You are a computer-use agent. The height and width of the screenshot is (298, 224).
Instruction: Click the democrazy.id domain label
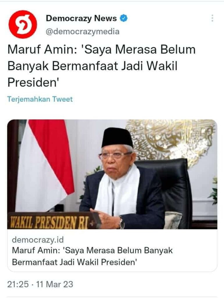tap(38, 240)
